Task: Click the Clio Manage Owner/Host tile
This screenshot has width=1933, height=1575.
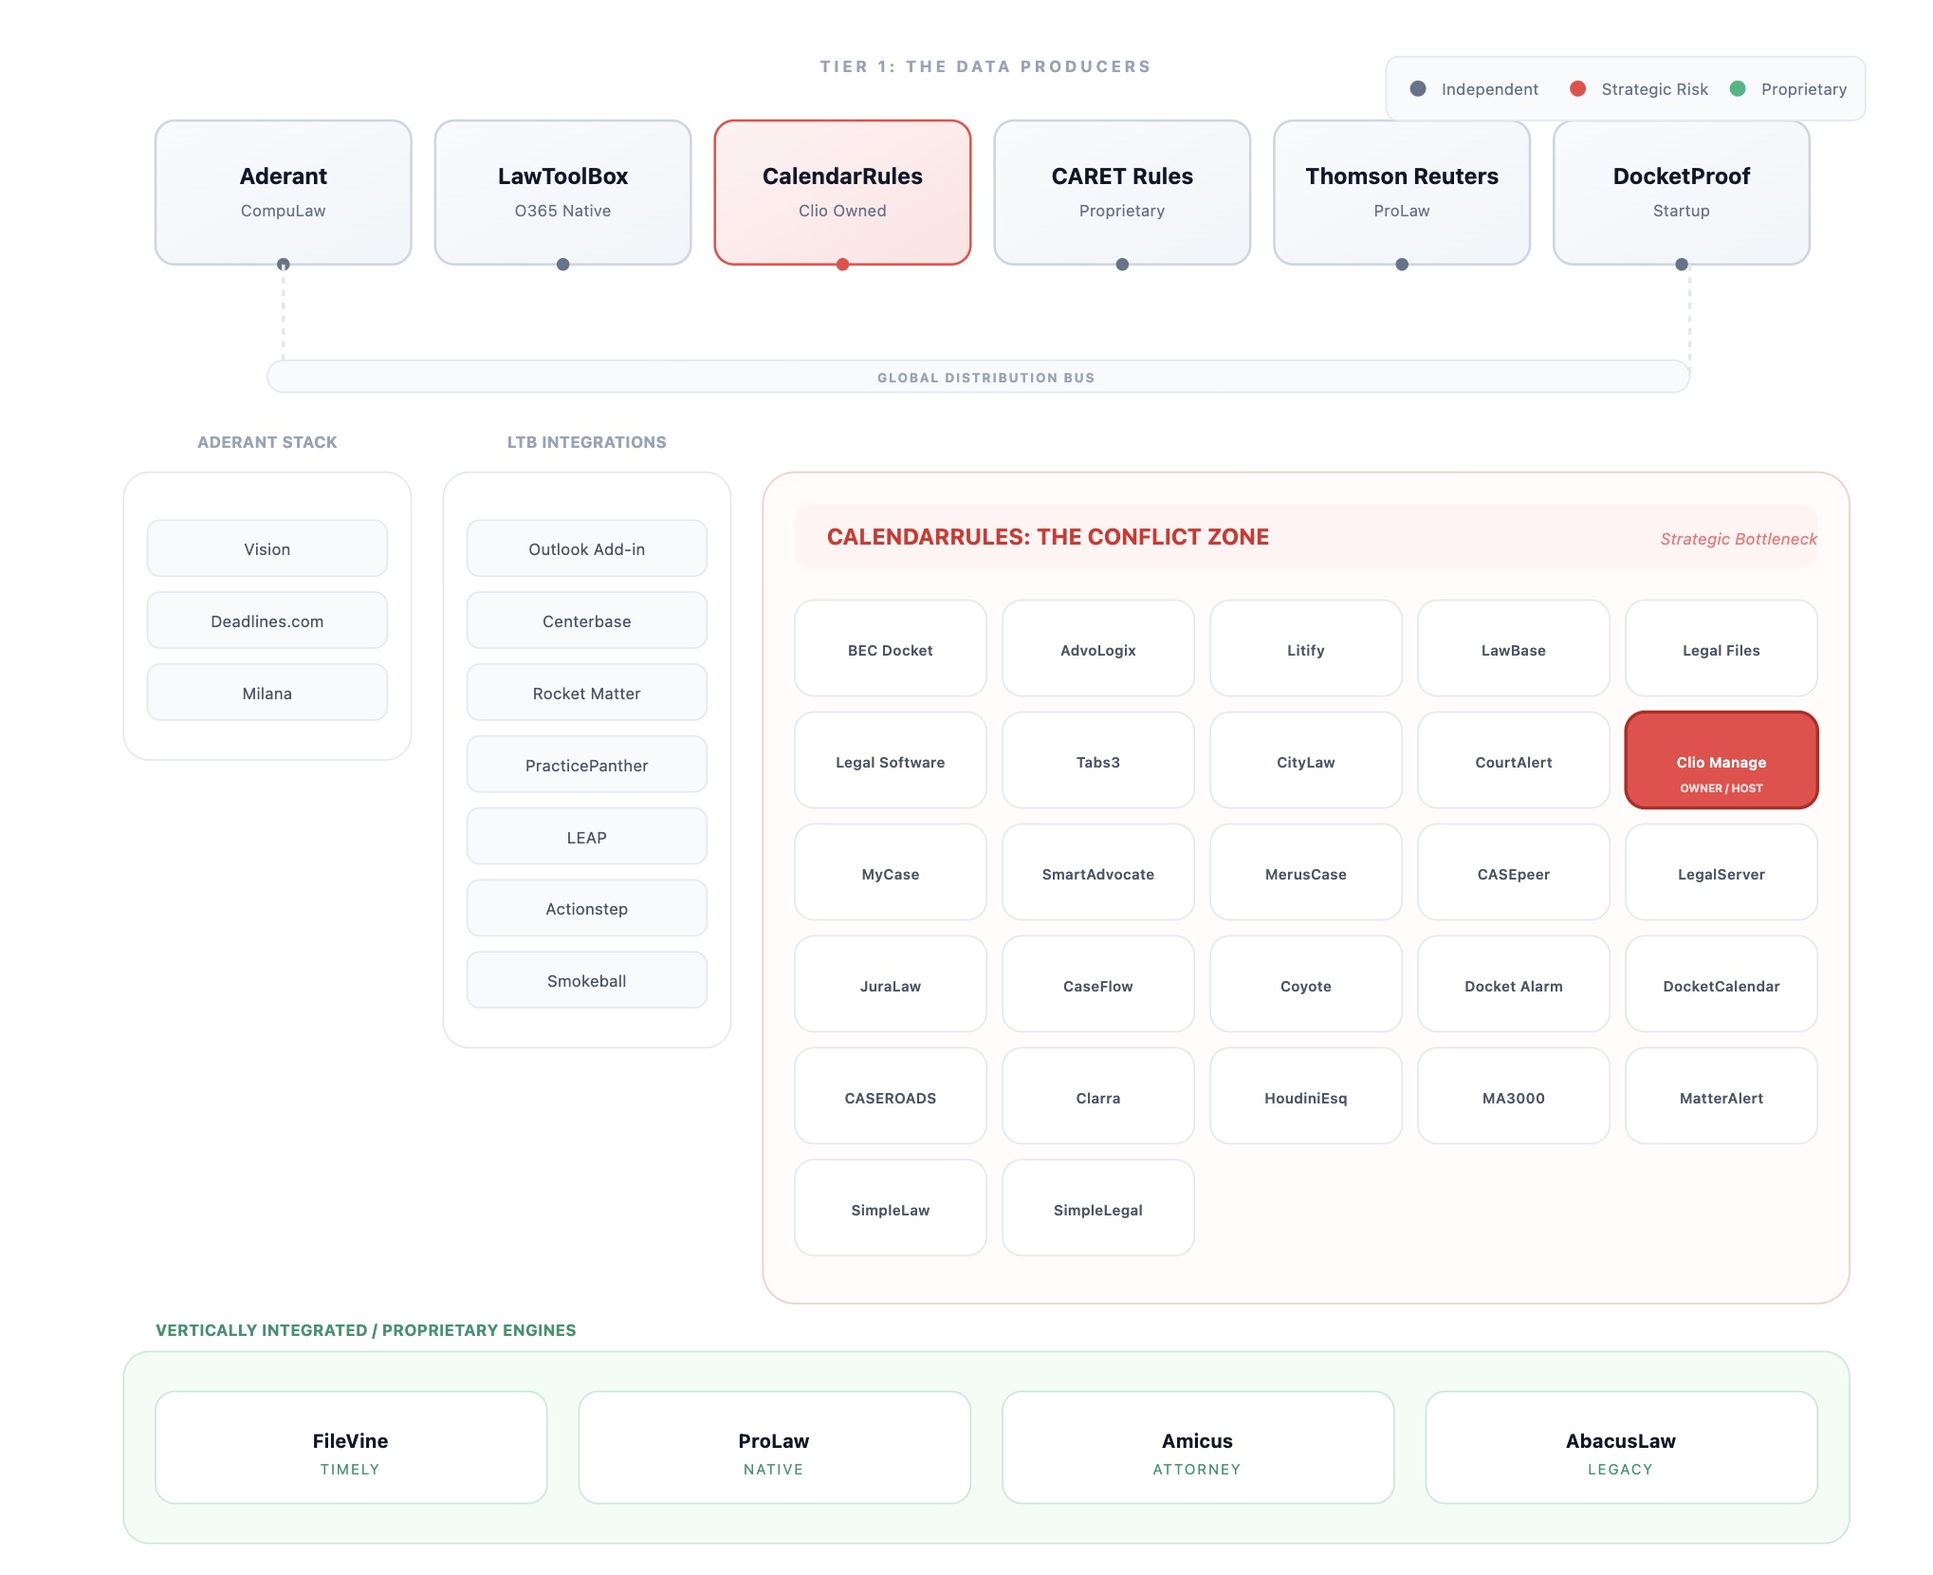Action: 1721,761
